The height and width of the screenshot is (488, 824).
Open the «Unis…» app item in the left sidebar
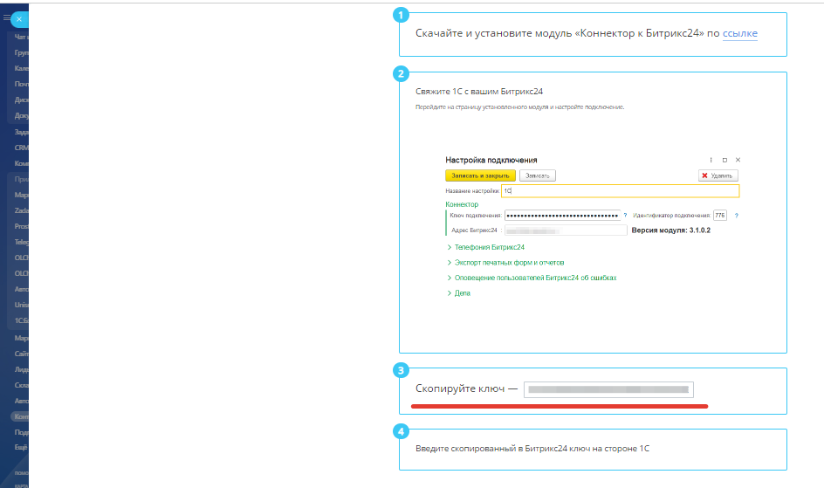(21, 305)
